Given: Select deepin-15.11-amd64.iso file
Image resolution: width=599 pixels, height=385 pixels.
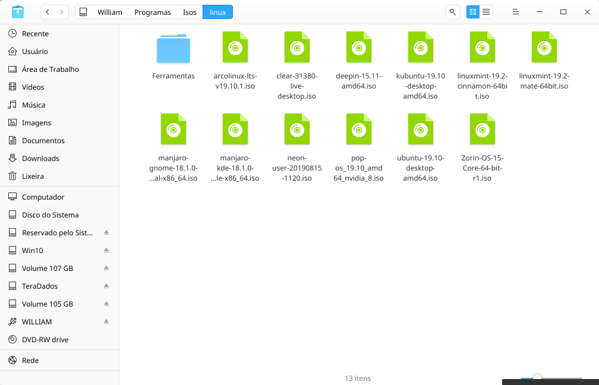Looking at the screenshot, I should [x=359, y=61].
